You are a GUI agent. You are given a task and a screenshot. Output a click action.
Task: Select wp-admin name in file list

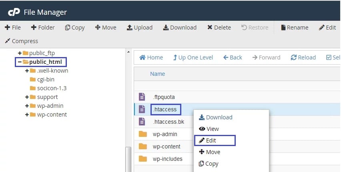pos(165,134)
